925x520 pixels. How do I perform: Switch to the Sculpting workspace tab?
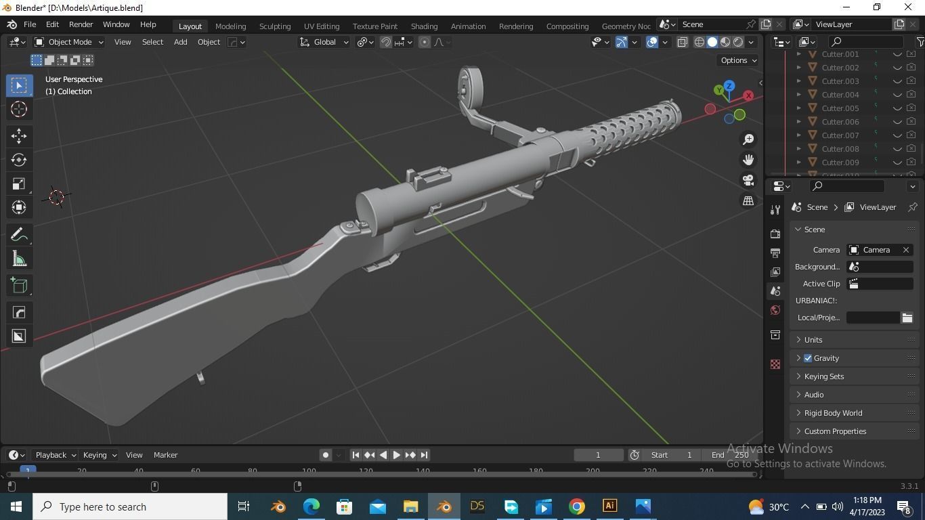point(275,26)
